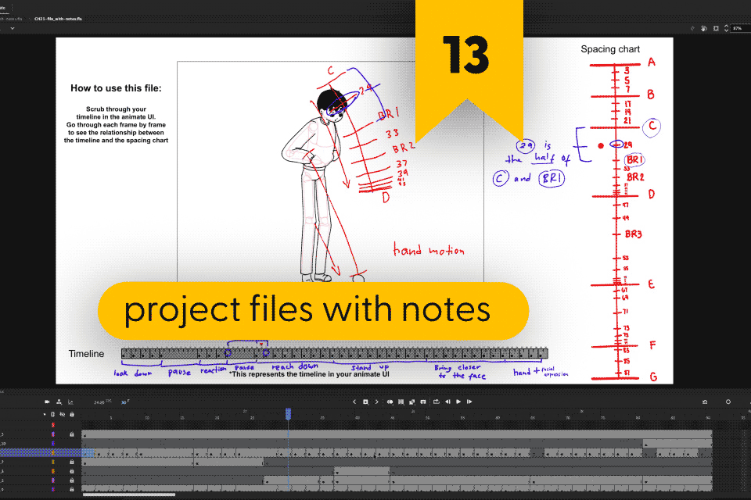Toggle highlight for all layers dot
Viewport: 751px width, 500px height.
click(45, 414)
